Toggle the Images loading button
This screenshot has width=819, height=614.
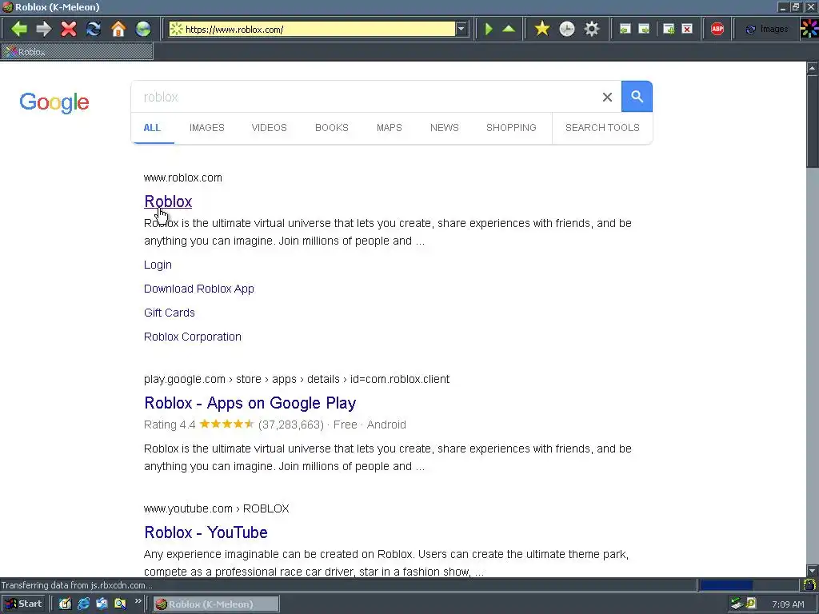(x=766, y=29)
